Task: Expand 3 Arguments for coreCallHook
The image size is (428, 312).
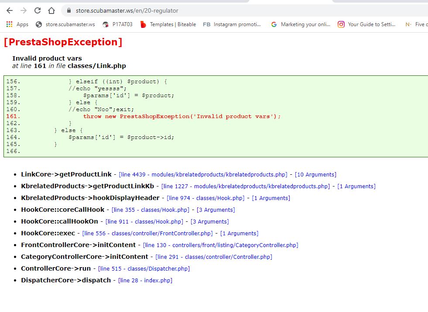Action: (x=216, y=210)
